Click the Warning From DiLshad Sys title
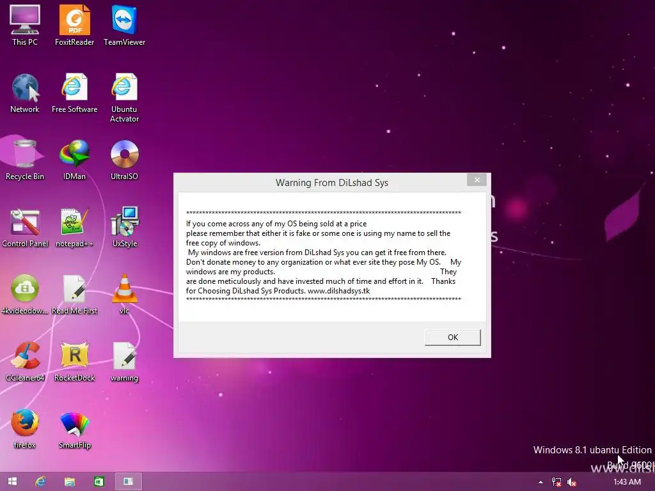Image resolution: width=655 pixels, height=491 pixels. tap(332, 183)
